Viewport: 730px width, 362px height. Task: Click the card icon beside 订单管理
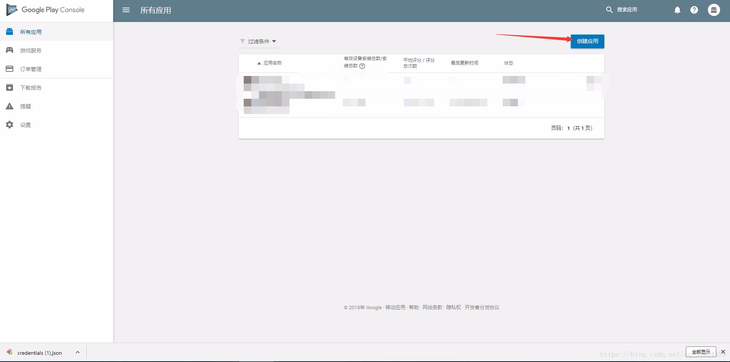click(x=10, y=69)
